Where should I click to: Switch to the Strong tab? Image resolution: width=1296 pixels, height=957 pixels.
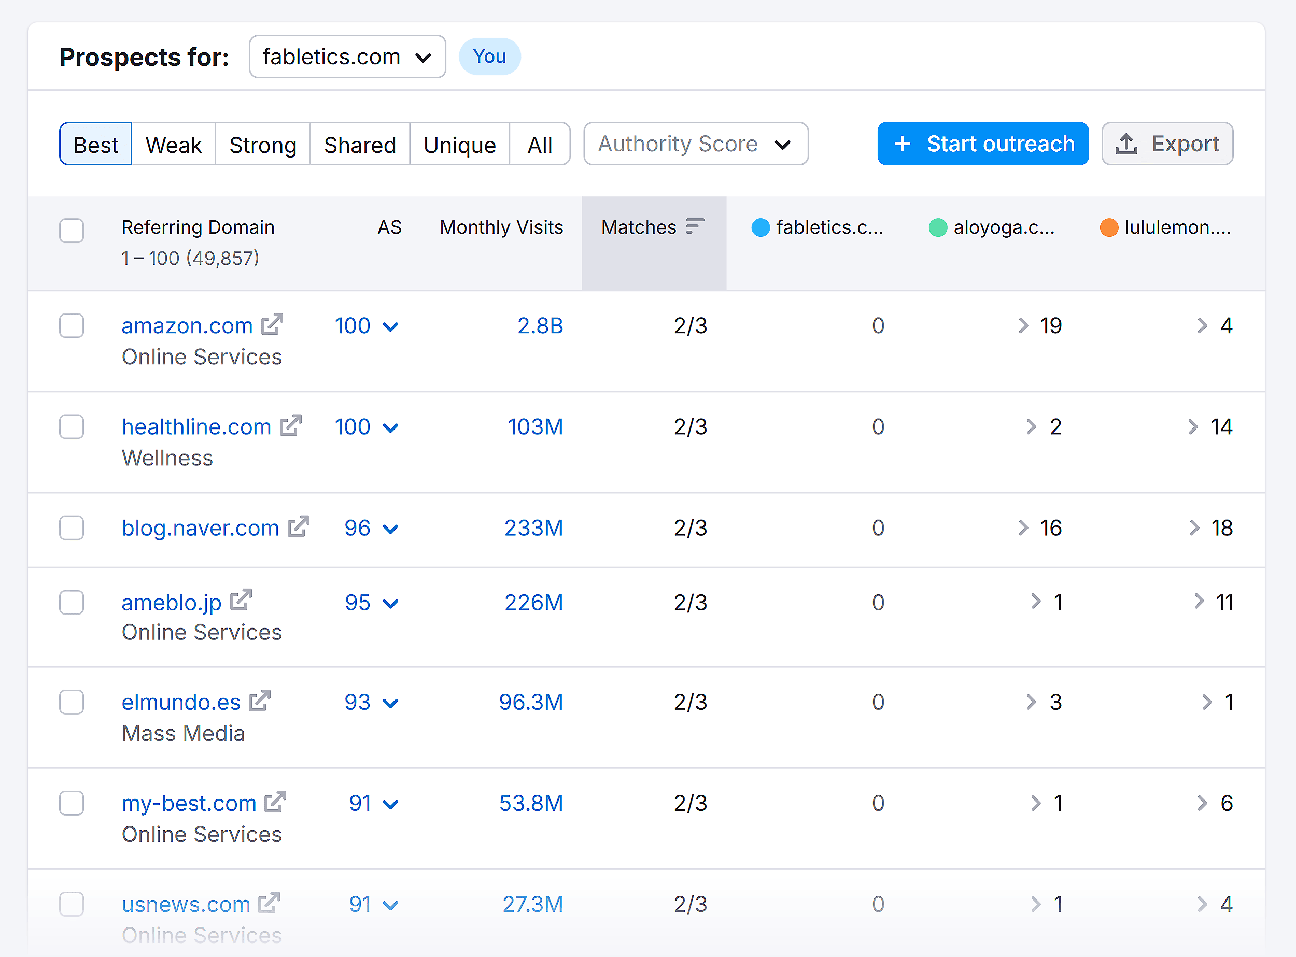pyautogui.click(x=262, y=144)
